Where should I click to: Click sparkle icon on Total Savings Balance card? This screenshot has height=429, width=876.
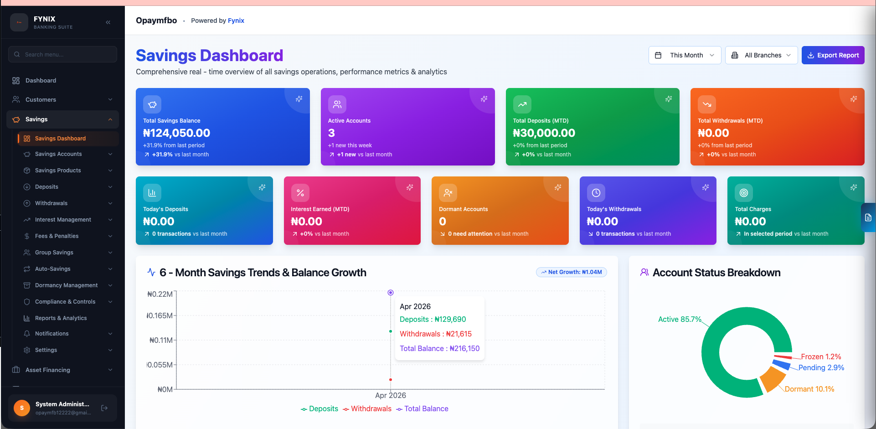click(299, 98)
